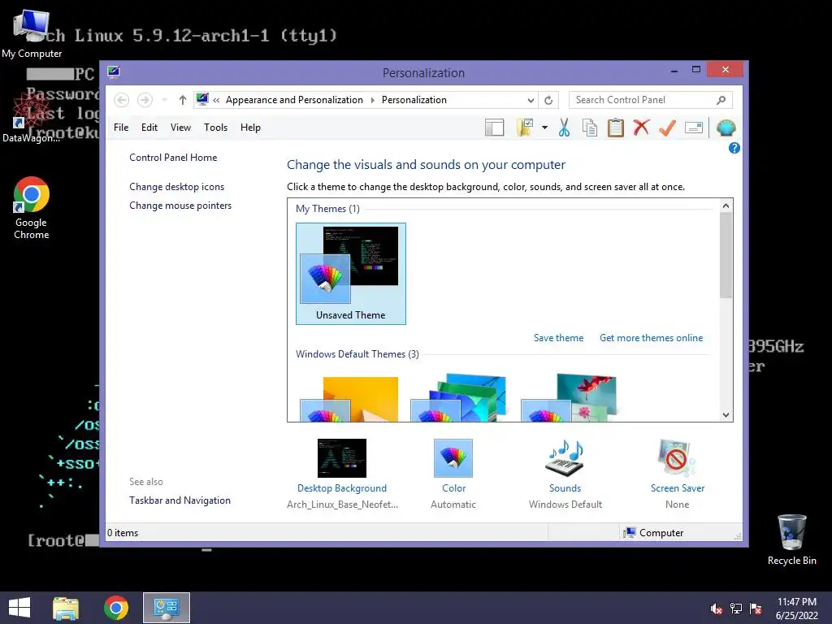Image resolution: width=832 pixels, height=624 pixels.
Task: Open Change desktop icons link
Action: pyautogui.click(x=176, y=187)
